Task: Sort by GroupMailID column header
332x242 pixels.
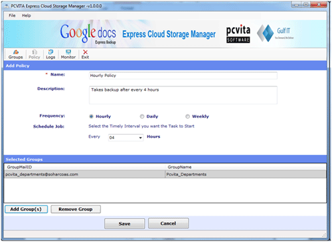Action: [x=84, y=167]
